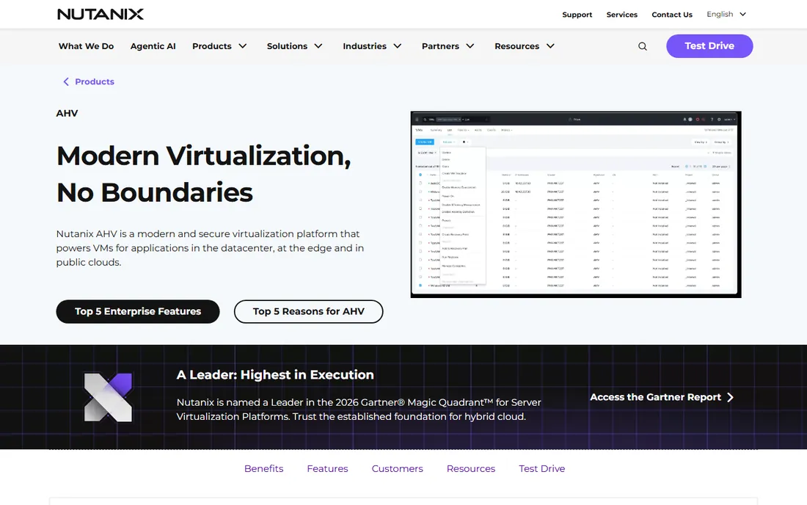The image size is (807, 505).
Task: Click Top 5 Reasons for AHV button
Action: [308, 311]
